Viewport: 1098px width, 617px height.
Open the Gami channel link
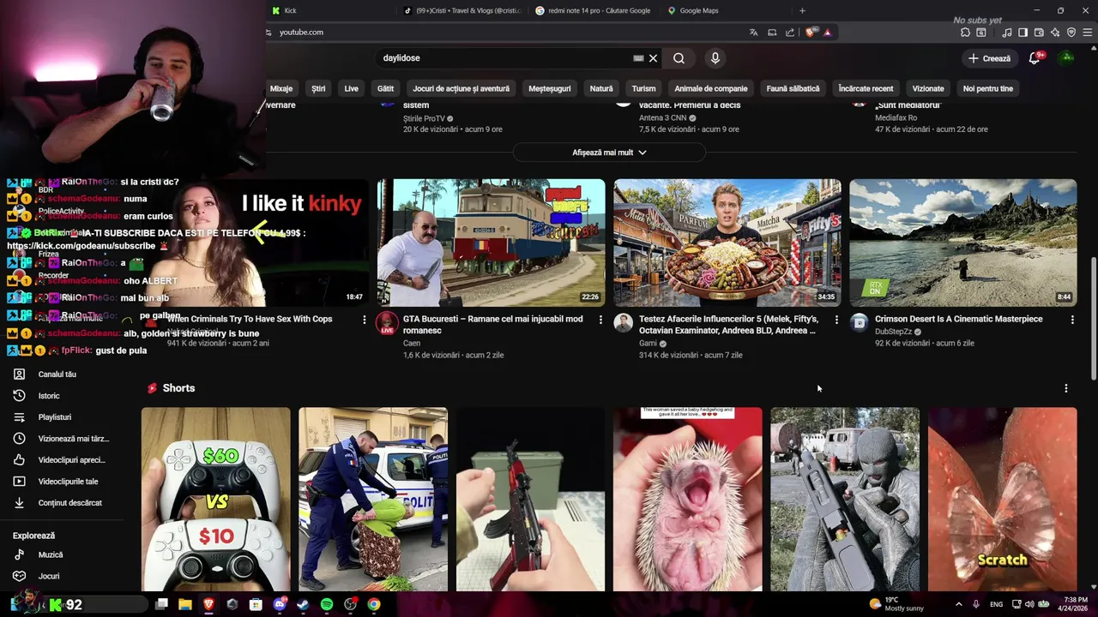(x=648, y=344)
